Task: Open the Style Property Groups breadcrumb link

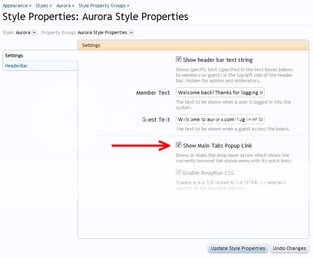Action: pyautogui.click(x=102, y=6)
